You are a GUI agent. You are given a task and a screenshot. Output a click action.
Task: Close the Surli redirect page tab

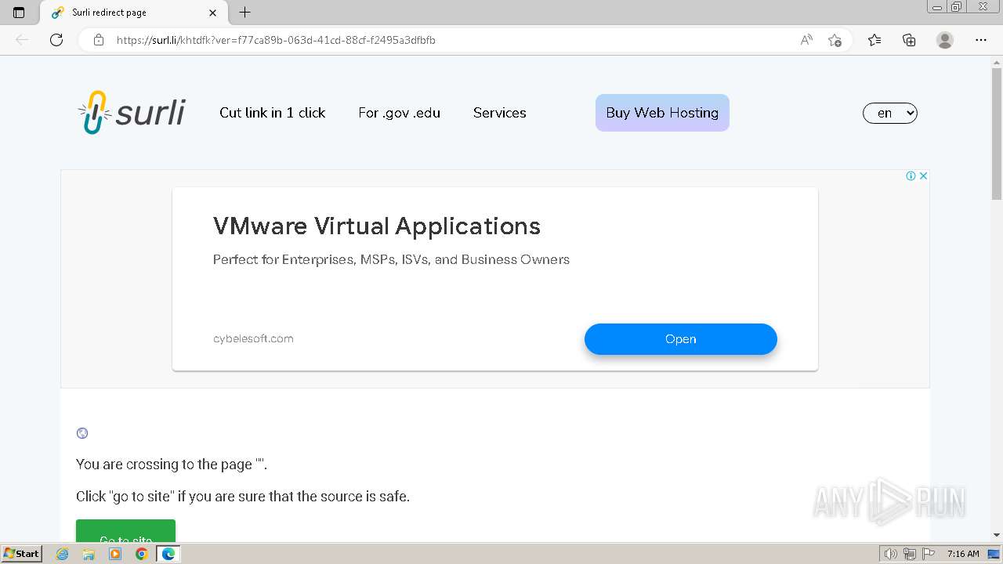click(212, 13)
